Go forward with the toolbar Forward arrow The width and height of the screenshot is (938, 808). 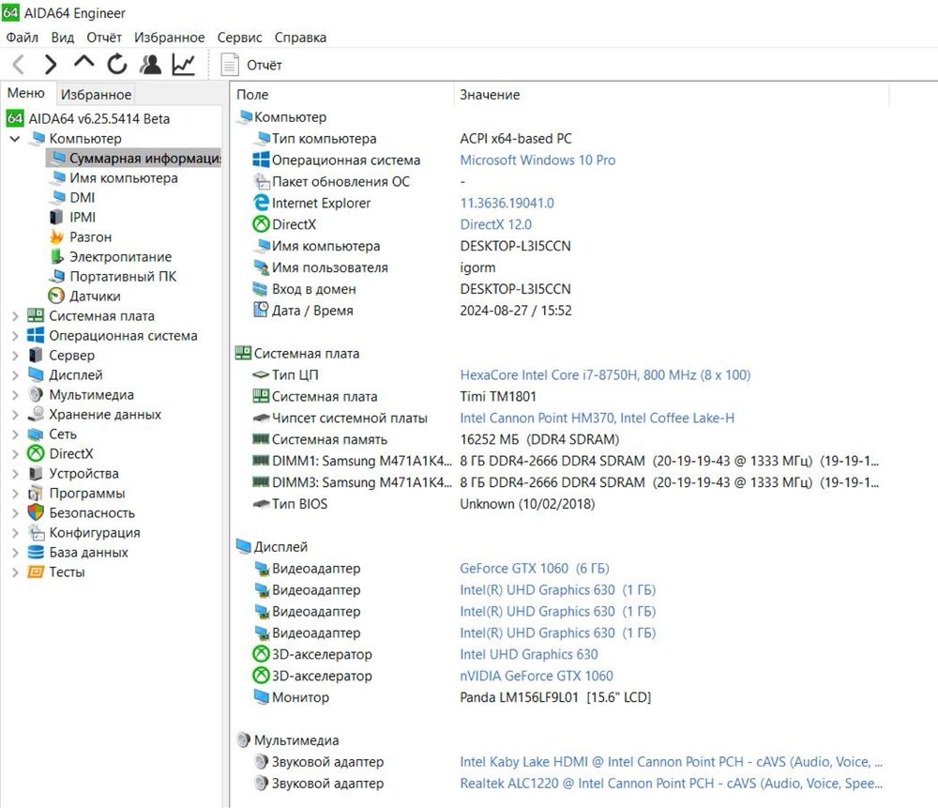51,65
